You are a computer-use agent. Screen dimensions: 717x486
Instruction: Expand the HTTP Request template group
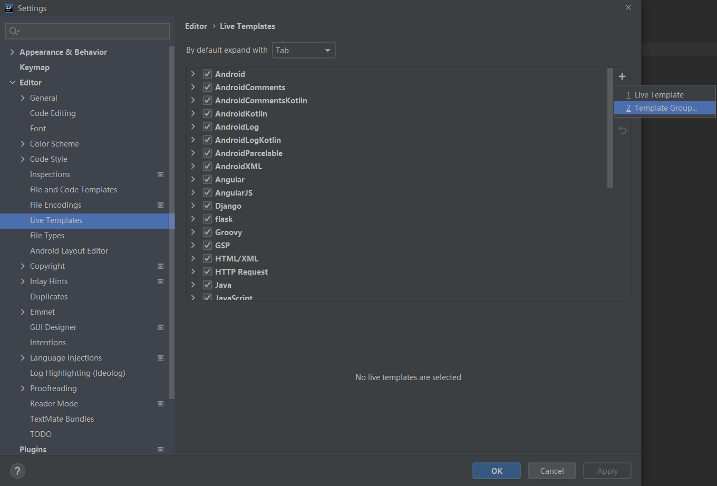pos(193,272)
